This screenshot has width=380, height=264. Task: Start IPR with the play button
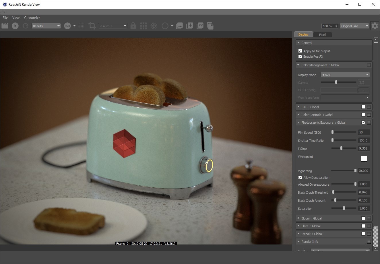coord(15,26)
